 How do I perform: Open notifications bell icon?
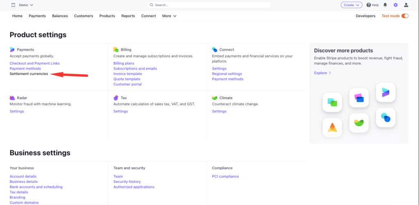pyautogui.click(x=385, y=5)
